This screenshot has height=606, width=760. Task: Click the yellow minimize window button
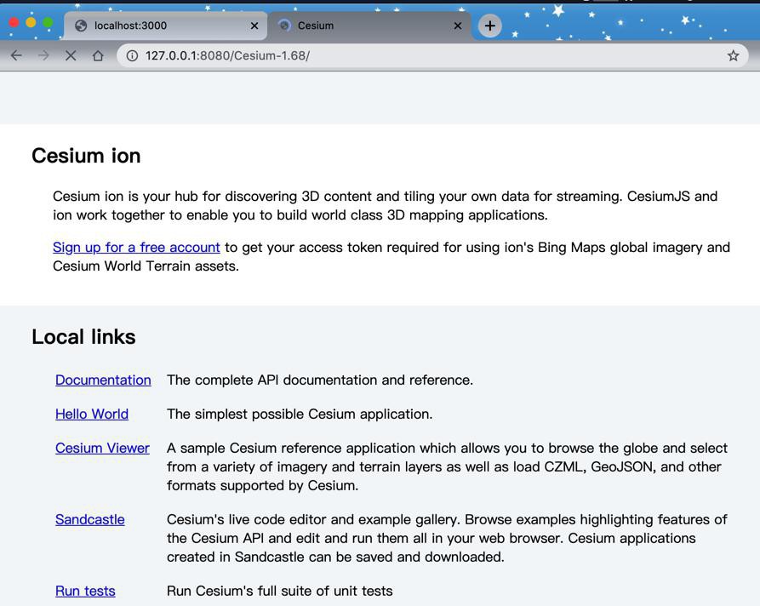tap(31, 22)
